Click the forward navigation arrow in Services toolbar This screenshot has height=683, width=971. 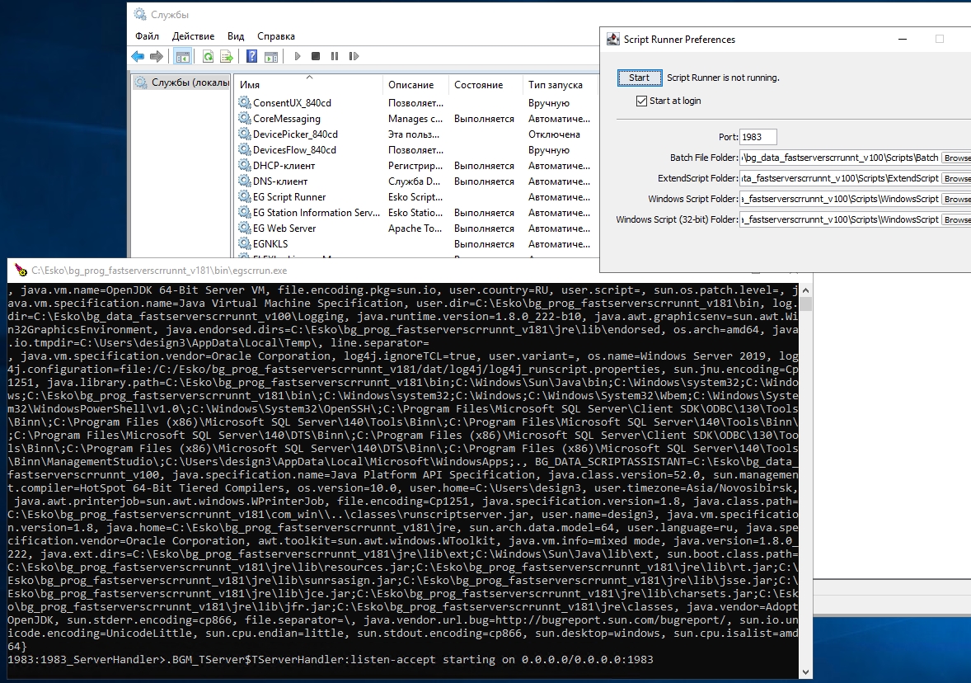coord(155,56)
